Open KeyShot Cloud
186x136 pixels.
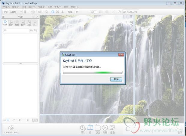tap(11, 130)
